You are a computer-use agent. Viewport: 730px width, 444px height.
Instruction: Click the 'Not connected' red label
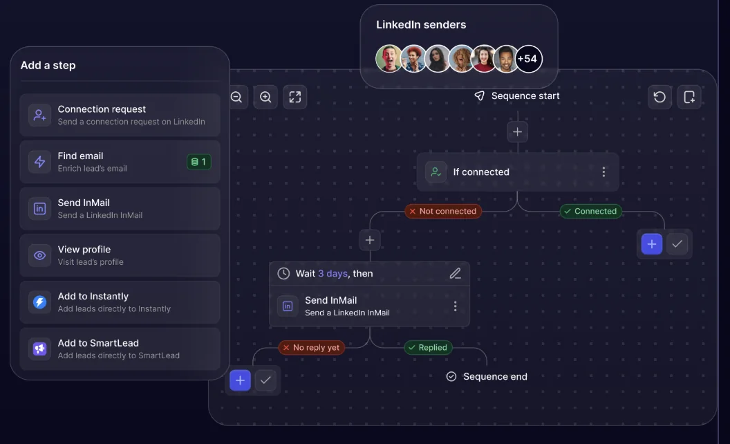[x=443, y=211]
